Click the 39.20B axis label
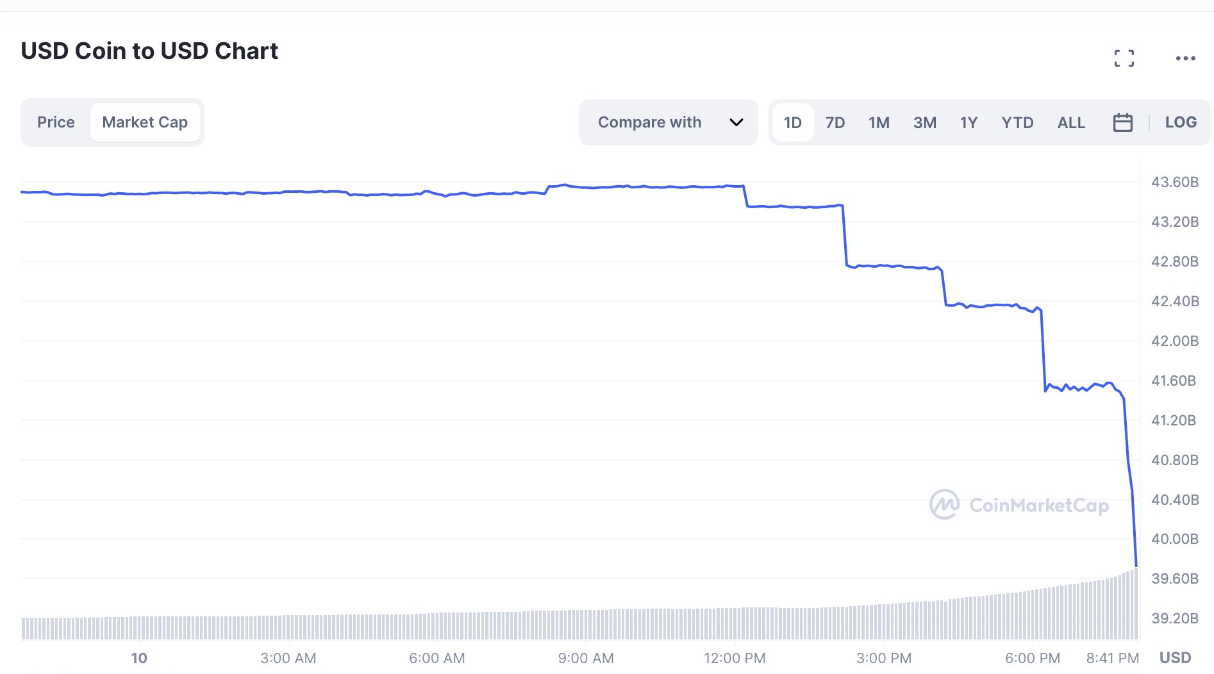This screenshot has width=1214, height=674. pyautogui.click(x=1174, y=618)
